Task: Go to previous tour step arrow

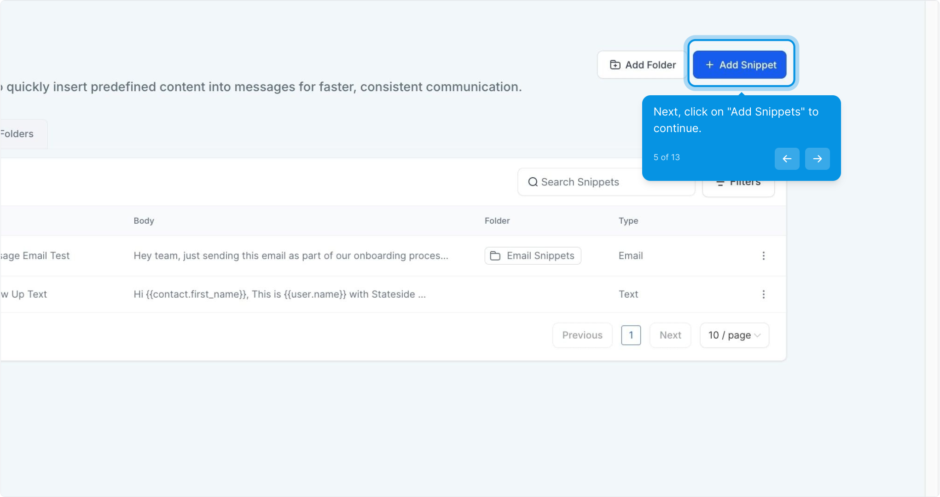Action: 787,159
